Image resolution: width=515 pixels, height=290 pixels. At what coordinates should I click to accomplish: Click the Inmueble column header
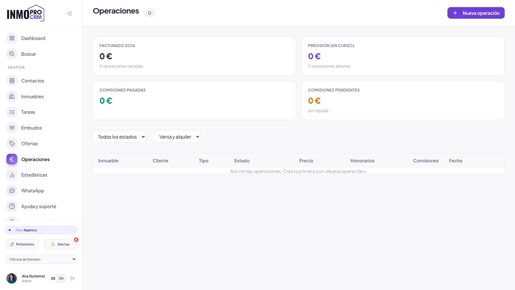[108, 161]
